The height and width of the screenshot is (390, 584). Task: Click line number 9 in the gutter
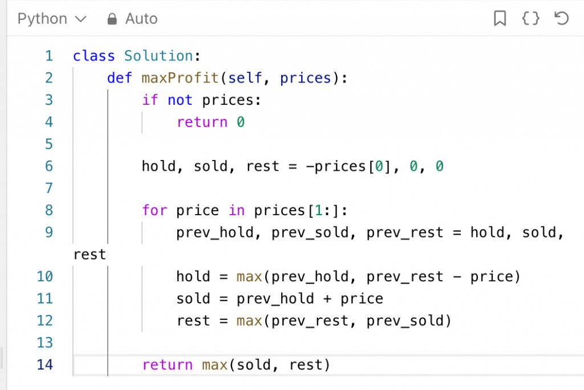click(x=48, y=232)
